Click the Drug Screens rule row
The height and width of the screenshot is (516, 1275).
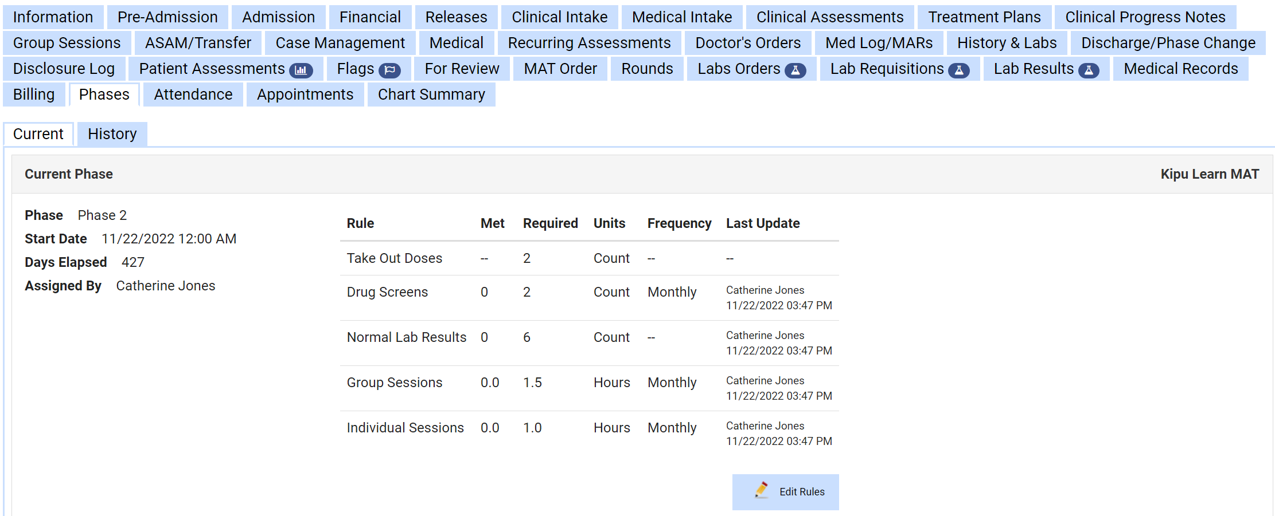pos(387,292)
